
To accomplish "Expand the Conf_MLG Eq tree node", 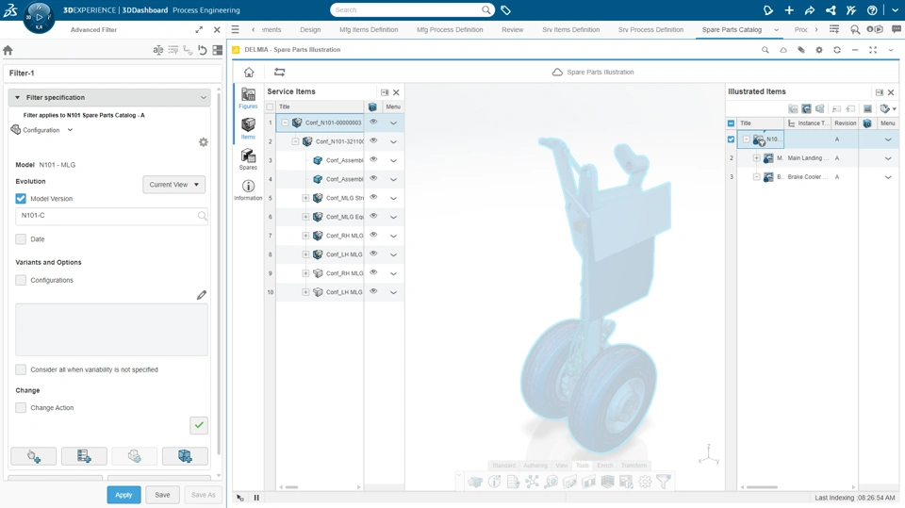I will pos(305,217).
